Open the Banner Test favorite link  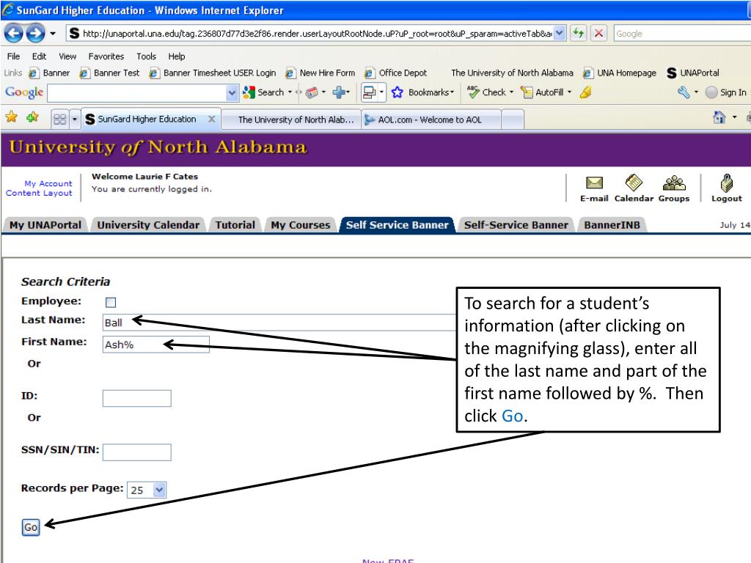click(x=110, y=73)
